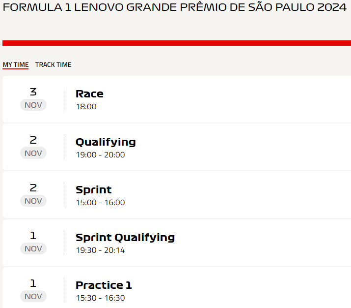Click the Grande Prêmio de São Paulo title
The height and width of the screenshot is (308, 351).
point(175,7)
